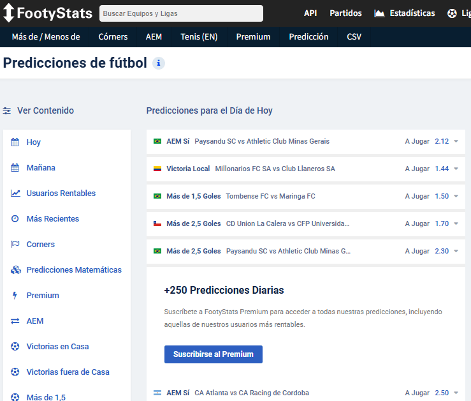Open the Predicción menu
The height and width of the screenshot is (401, 471).
tap(308, 37)
